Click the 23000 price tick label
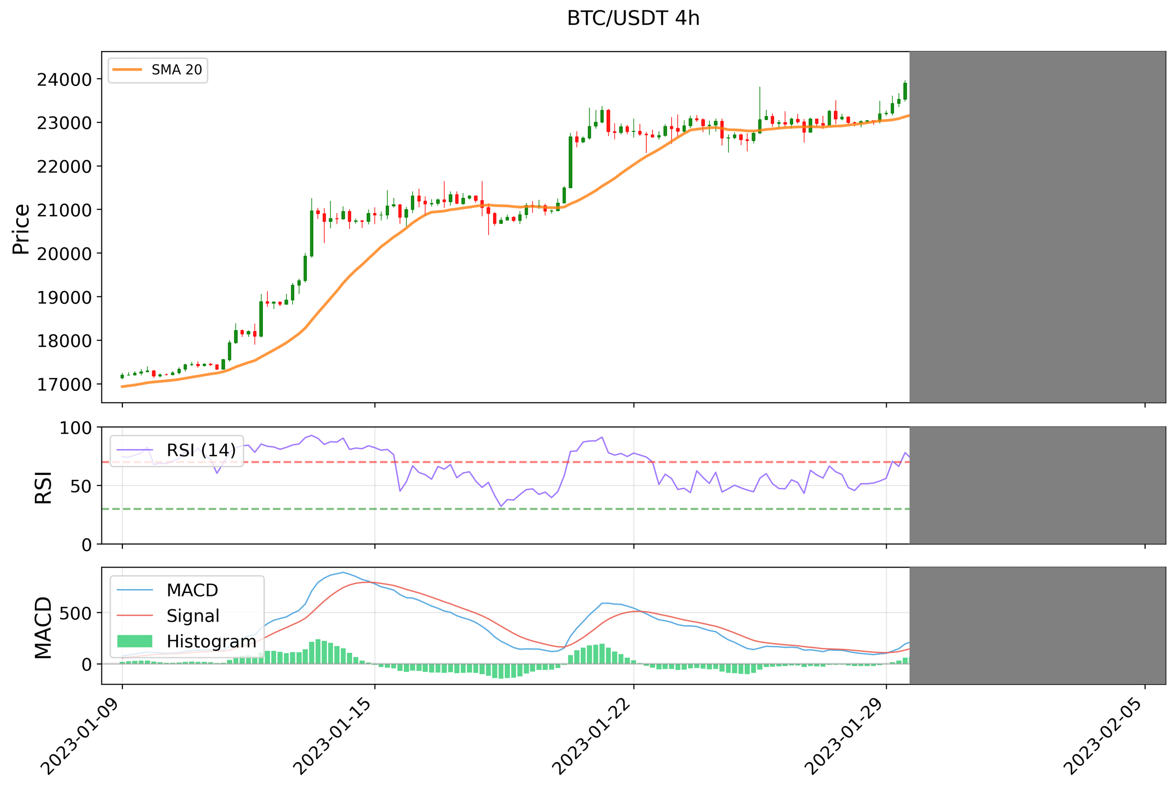Screen dimensions: 1175x787 (x=65, y=123)
